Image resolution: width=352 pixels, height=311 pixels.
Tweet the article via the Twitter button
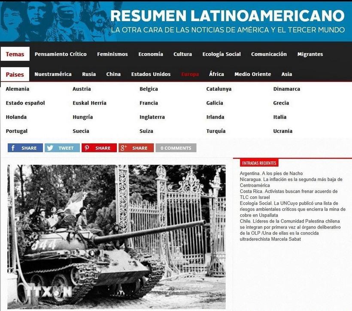coord(62,147)
